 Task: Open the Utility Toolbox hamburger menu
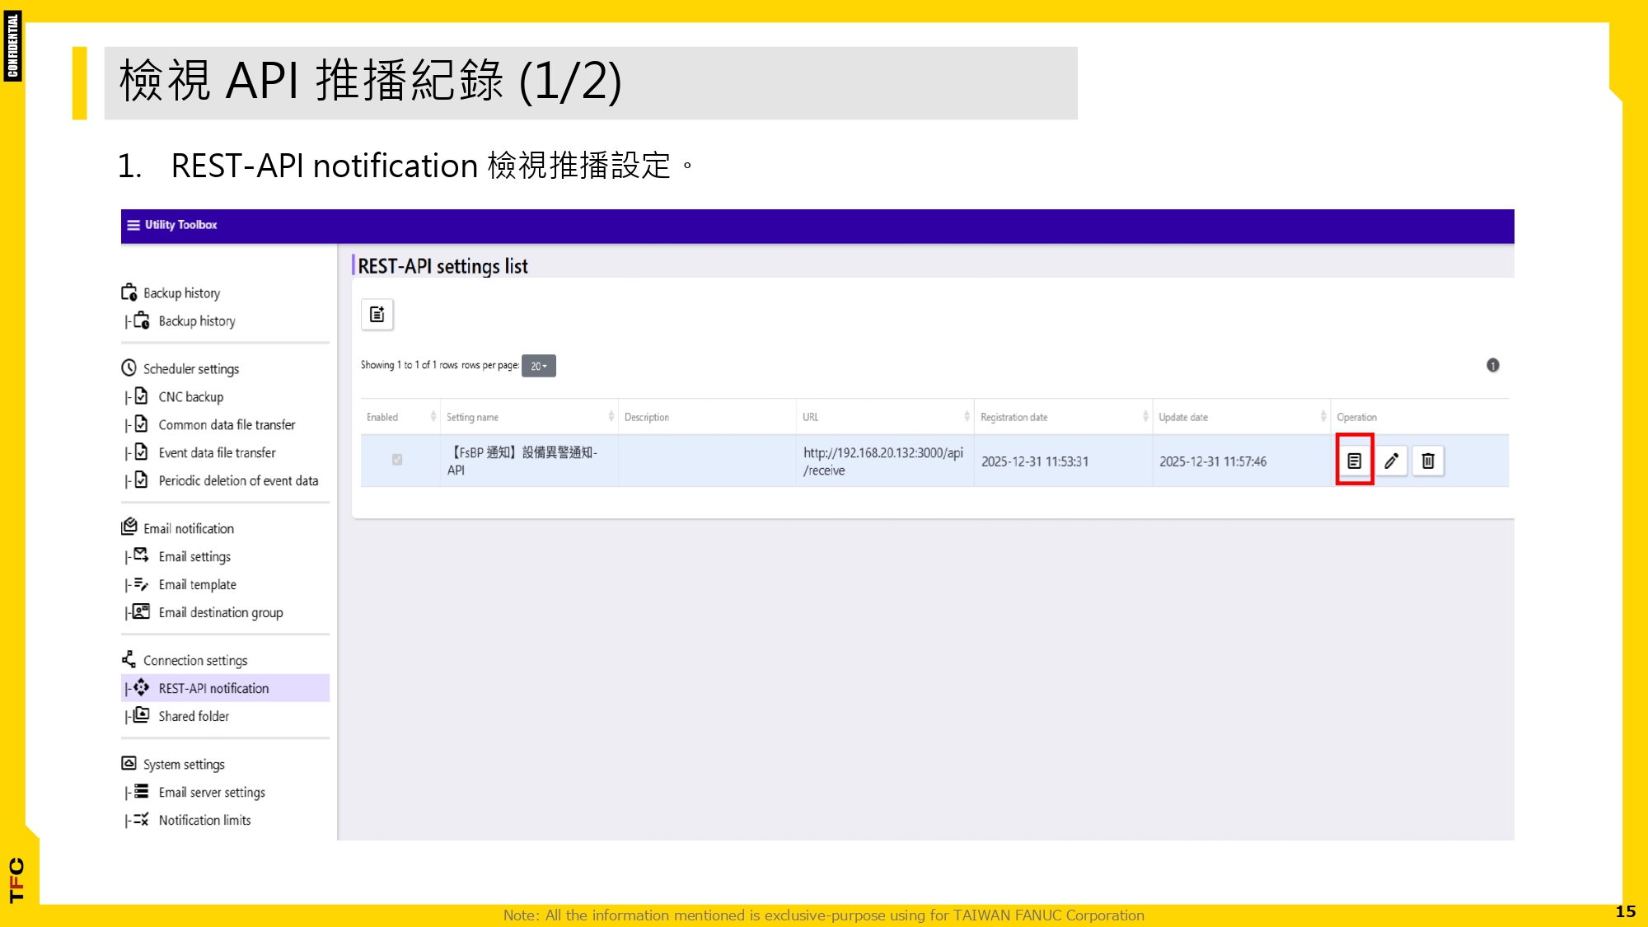point(132,225)
